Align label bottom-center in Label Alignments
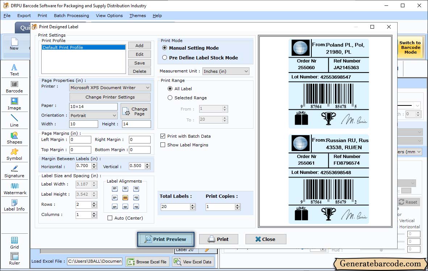 125,207
